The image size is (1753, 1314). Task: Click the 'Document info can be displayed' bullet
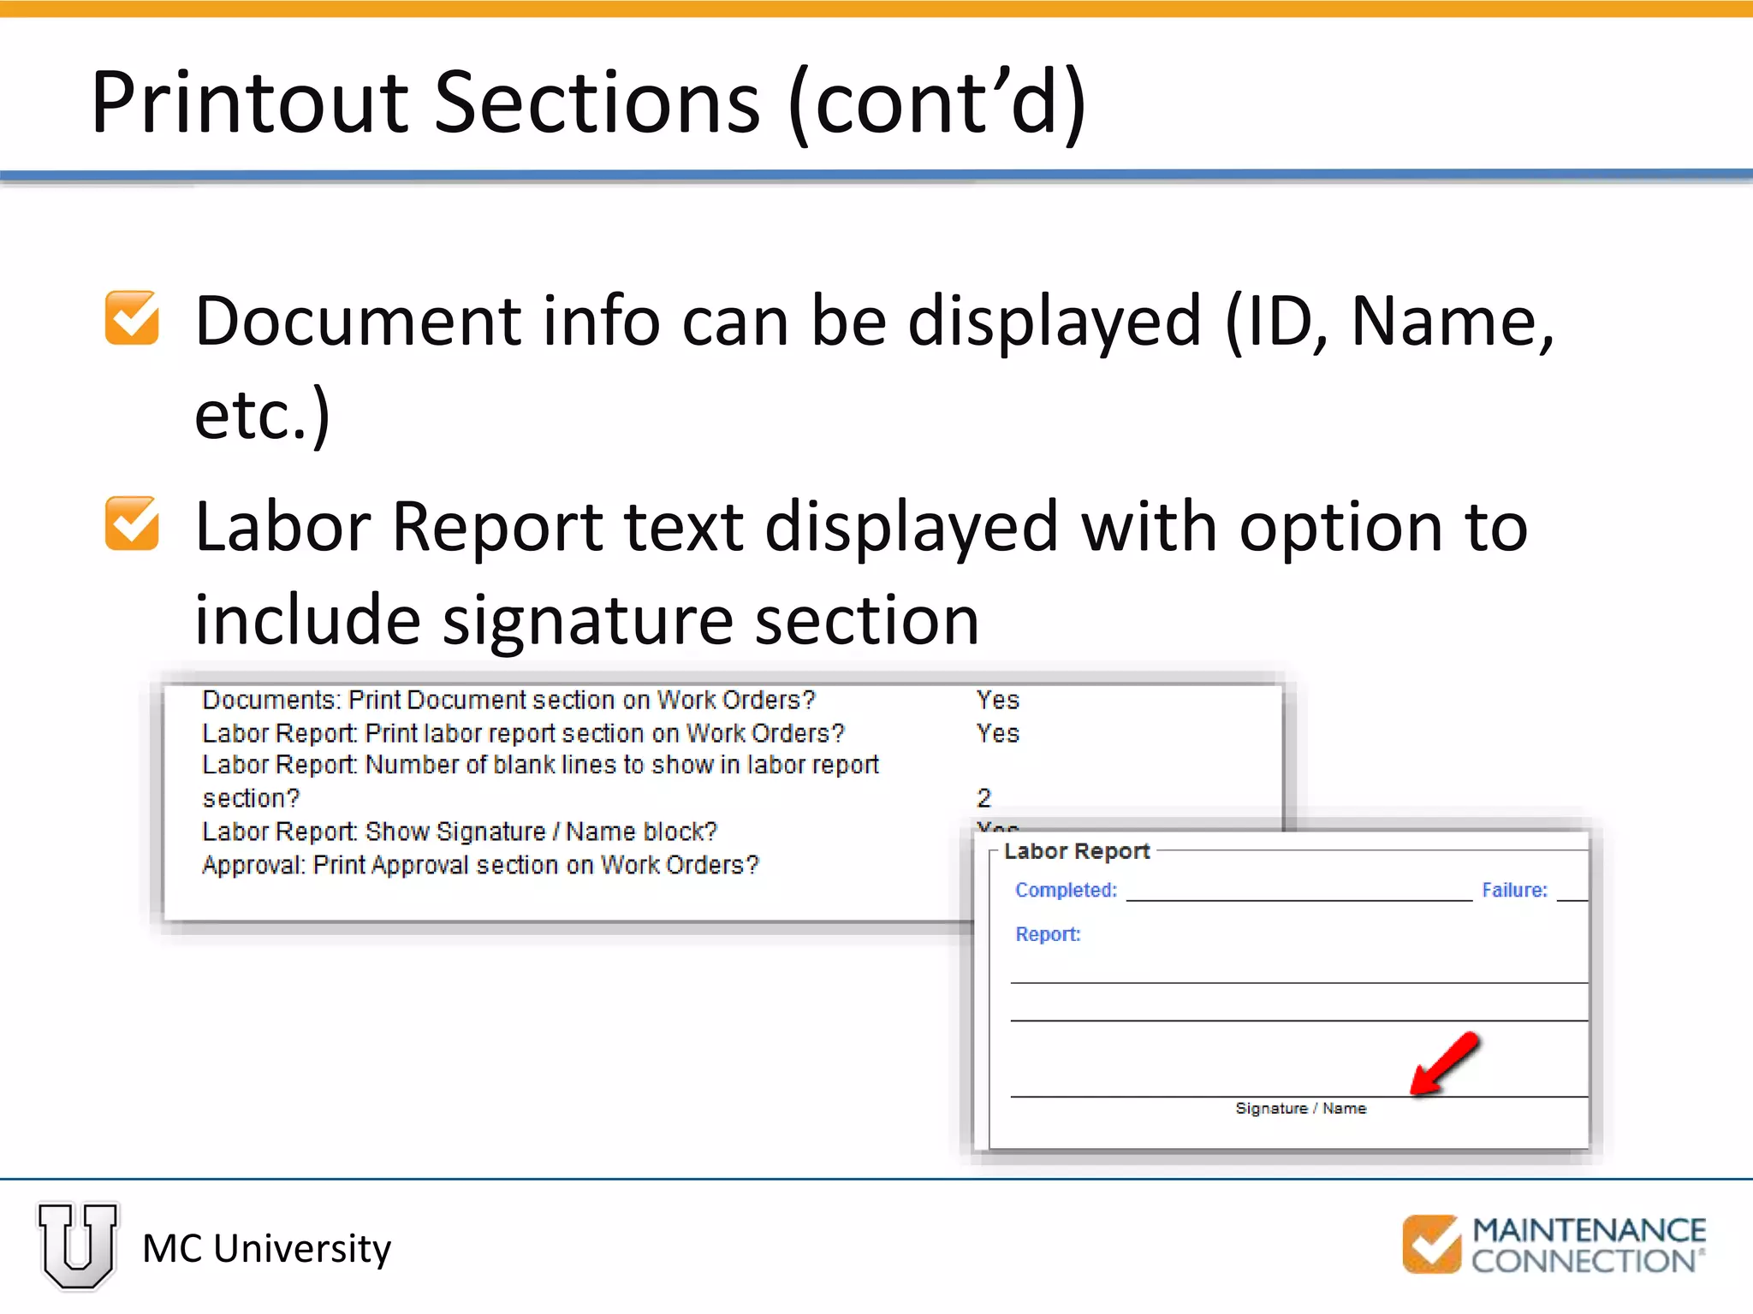tap(874, 367)
